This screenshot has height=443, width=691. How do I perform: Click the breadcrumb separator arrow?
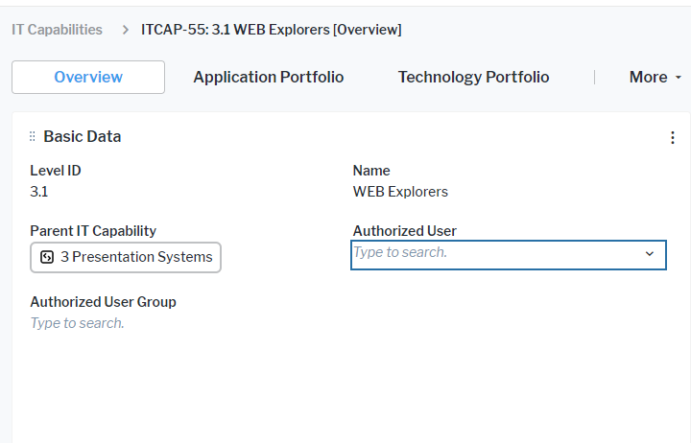[126, 30]
